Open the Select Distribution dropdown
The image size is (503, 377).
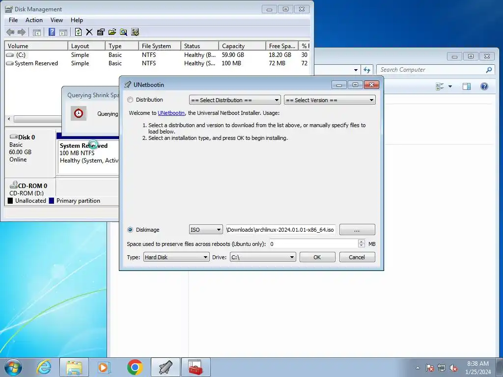click(235, 100)
